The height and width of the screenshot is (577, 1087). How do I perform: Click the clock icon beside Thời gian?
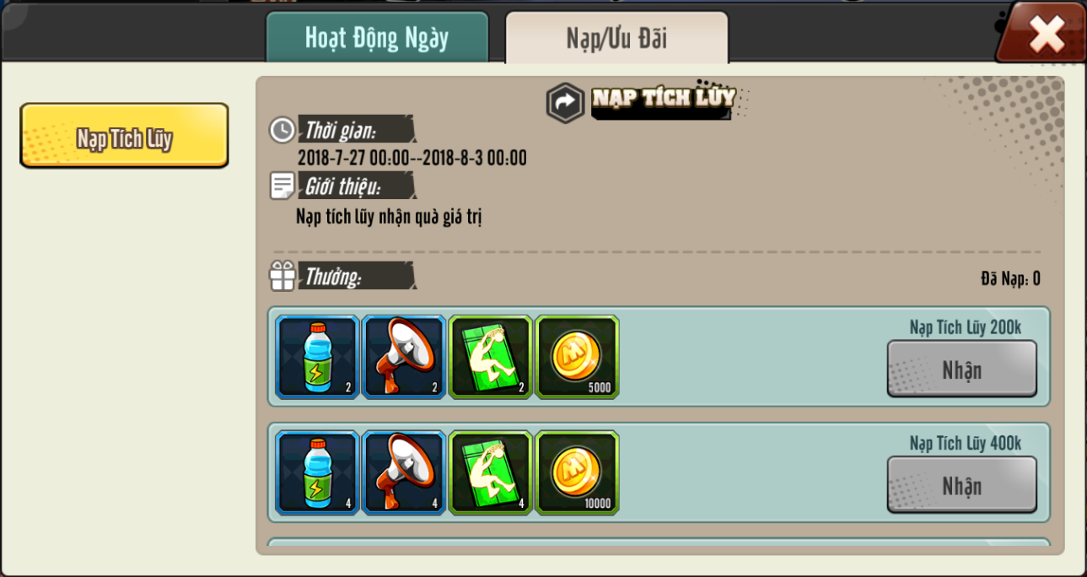pyautogui.click(x=282, y=130)
